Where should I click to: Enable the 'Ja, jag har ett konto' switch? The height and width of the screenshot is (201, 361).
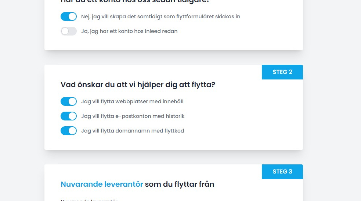69,31
